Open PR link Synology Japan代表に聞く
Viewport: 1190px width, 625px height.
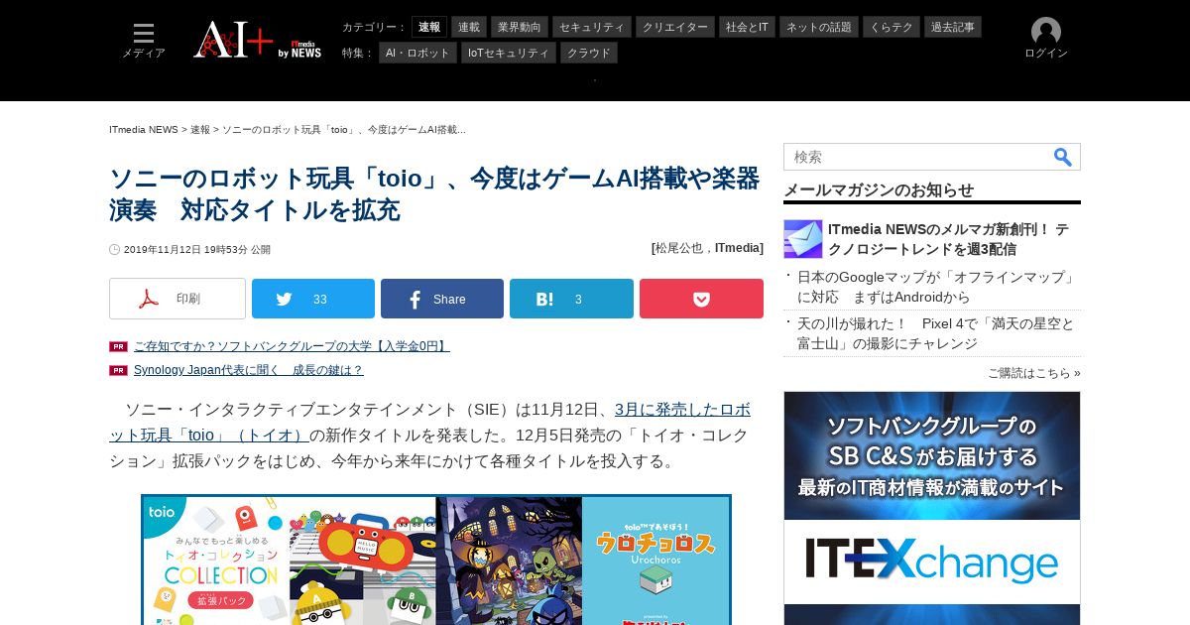coord(249,370)
